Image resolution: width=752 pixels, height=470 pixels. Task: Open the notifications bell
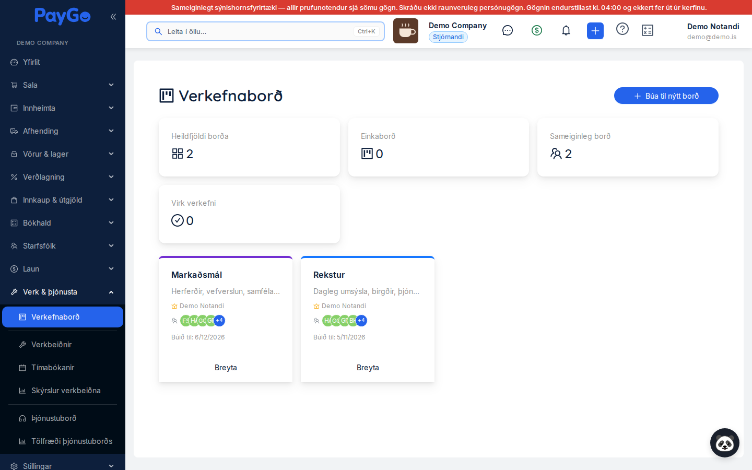tap(566, 31)
